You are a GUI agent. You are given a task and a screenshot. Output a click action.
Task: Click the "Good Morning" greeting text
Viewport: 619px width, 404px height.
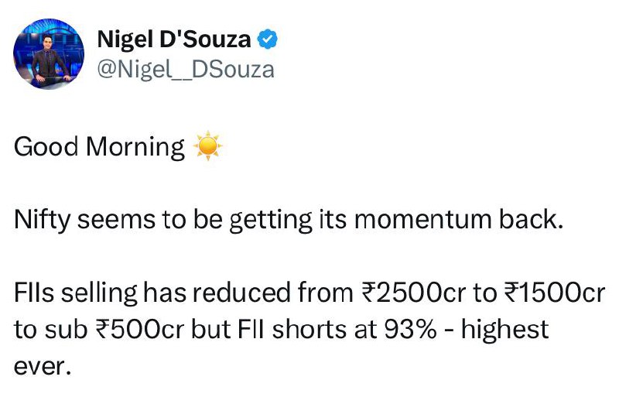(100, 146)
